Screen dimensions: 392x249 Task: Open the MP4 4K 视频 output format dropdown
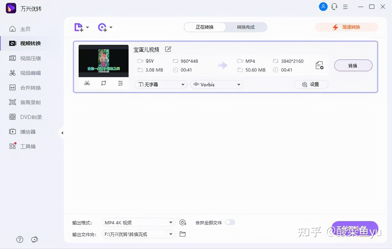click(x=138, y=222)
